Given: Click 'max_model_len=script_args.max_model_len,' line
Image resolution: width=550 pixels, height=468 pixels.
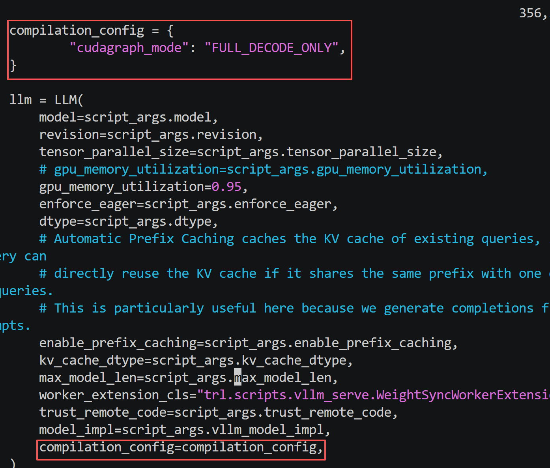Looking at the screenshot, I should point(188,378).
